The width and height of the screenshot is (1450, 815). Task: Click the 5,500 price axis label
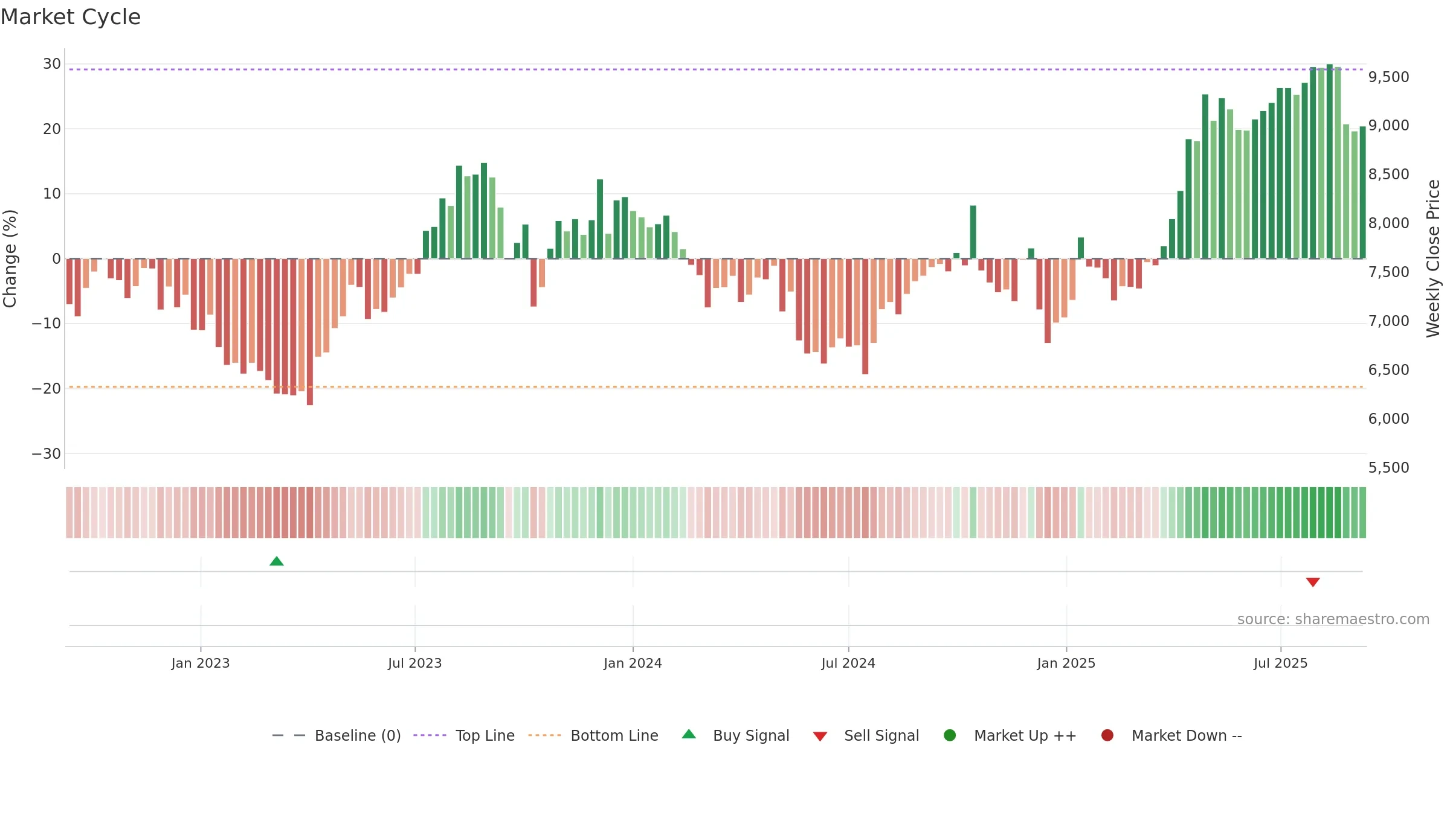pos(1388,468)
